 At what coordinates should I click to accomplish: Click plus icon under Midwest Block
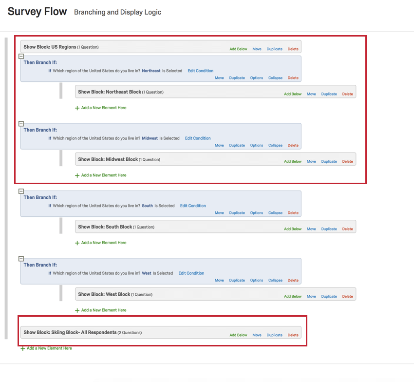[77, 175]
